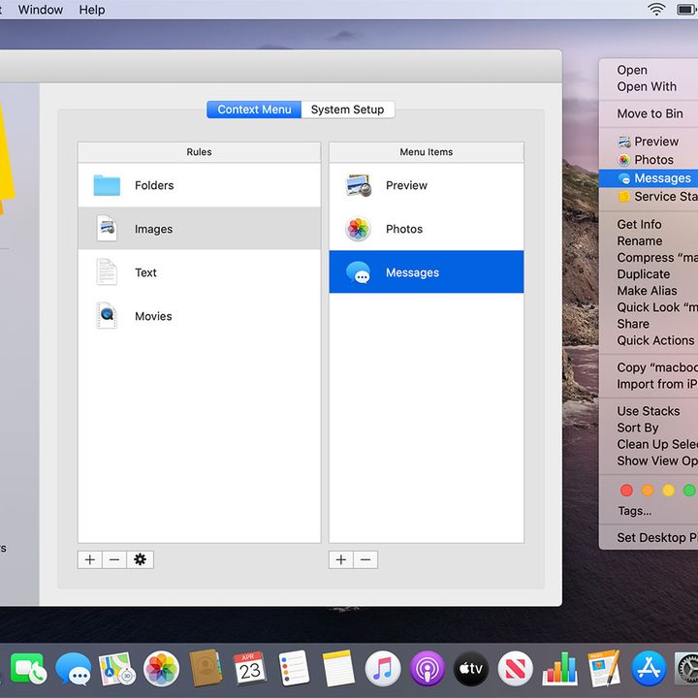Switch to the Context Menu tab
The image size is (698, 698).
pyautogui.click(x=254, y=110)
